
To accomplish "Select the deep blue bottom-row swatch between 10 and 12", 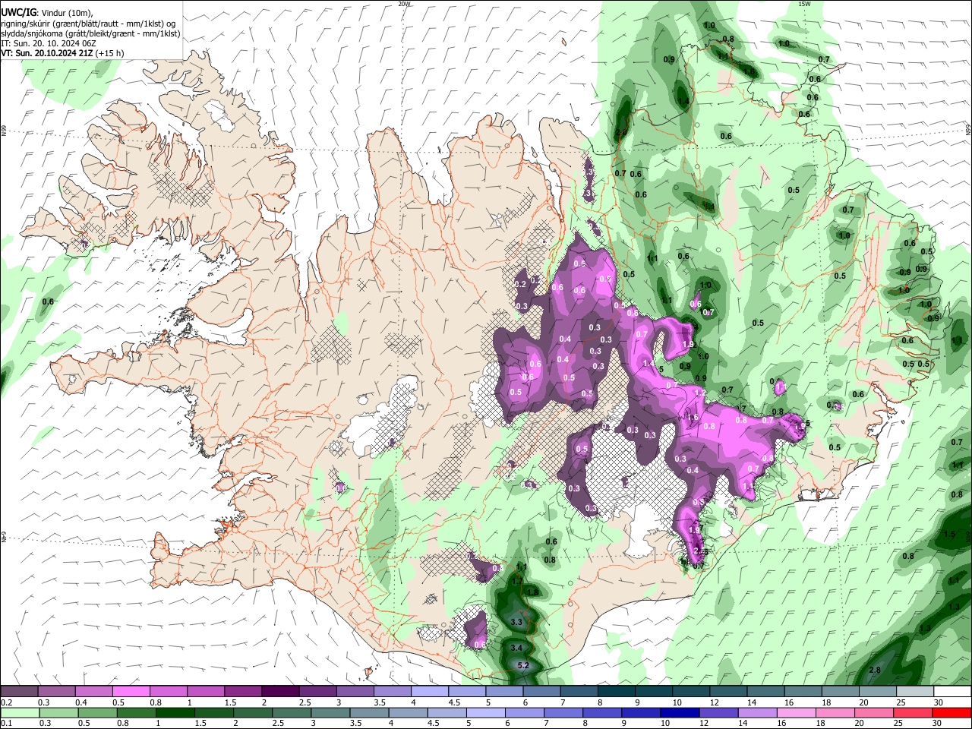I will pos(680,712).
